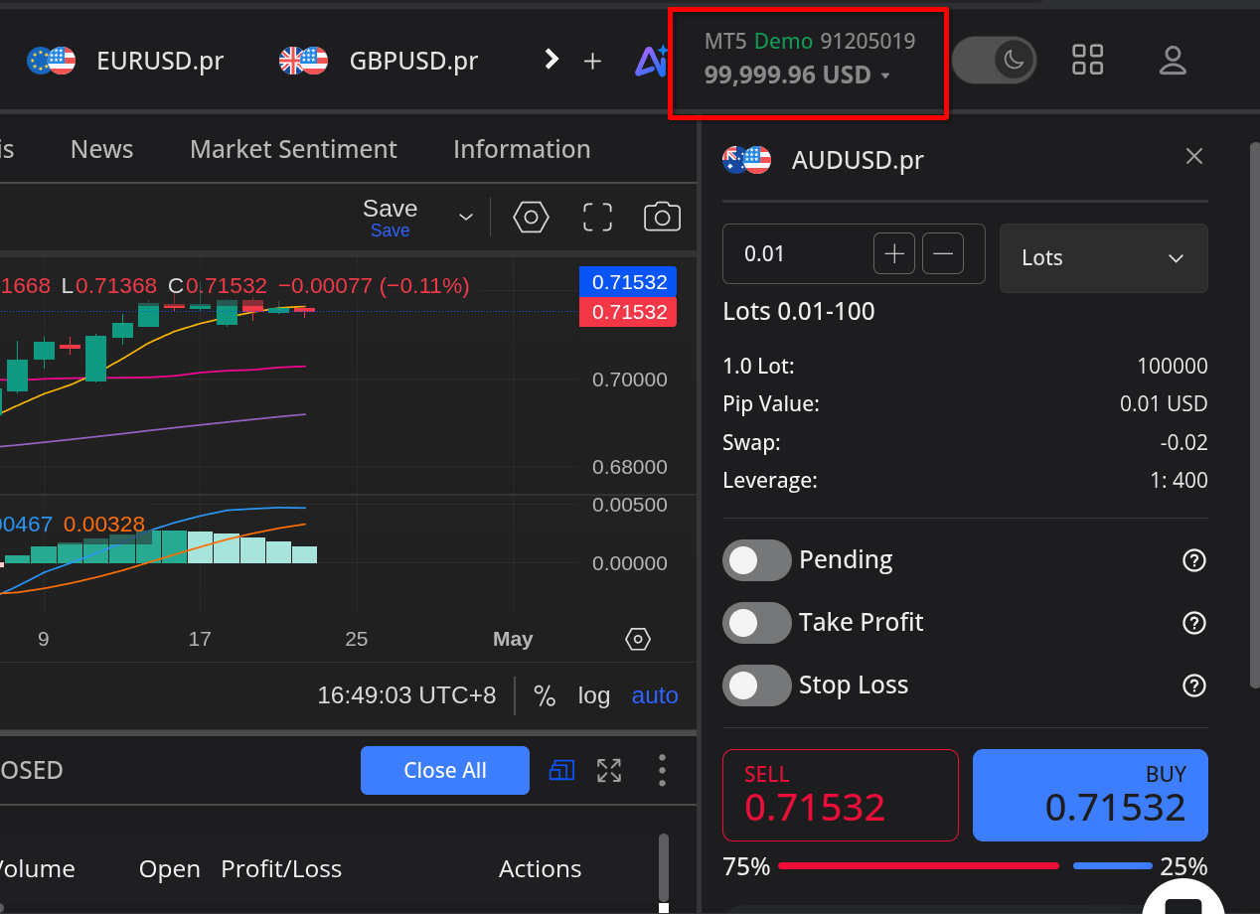The height and width of the screenshot is (914, 1260).
Task: Open the Lots unit dropdown
Action: click(1103, 258)
